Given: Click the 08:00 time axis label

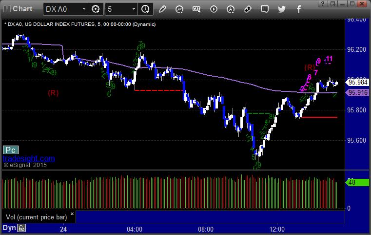Looking at the screenshot, I should click(x=206, y=229).
